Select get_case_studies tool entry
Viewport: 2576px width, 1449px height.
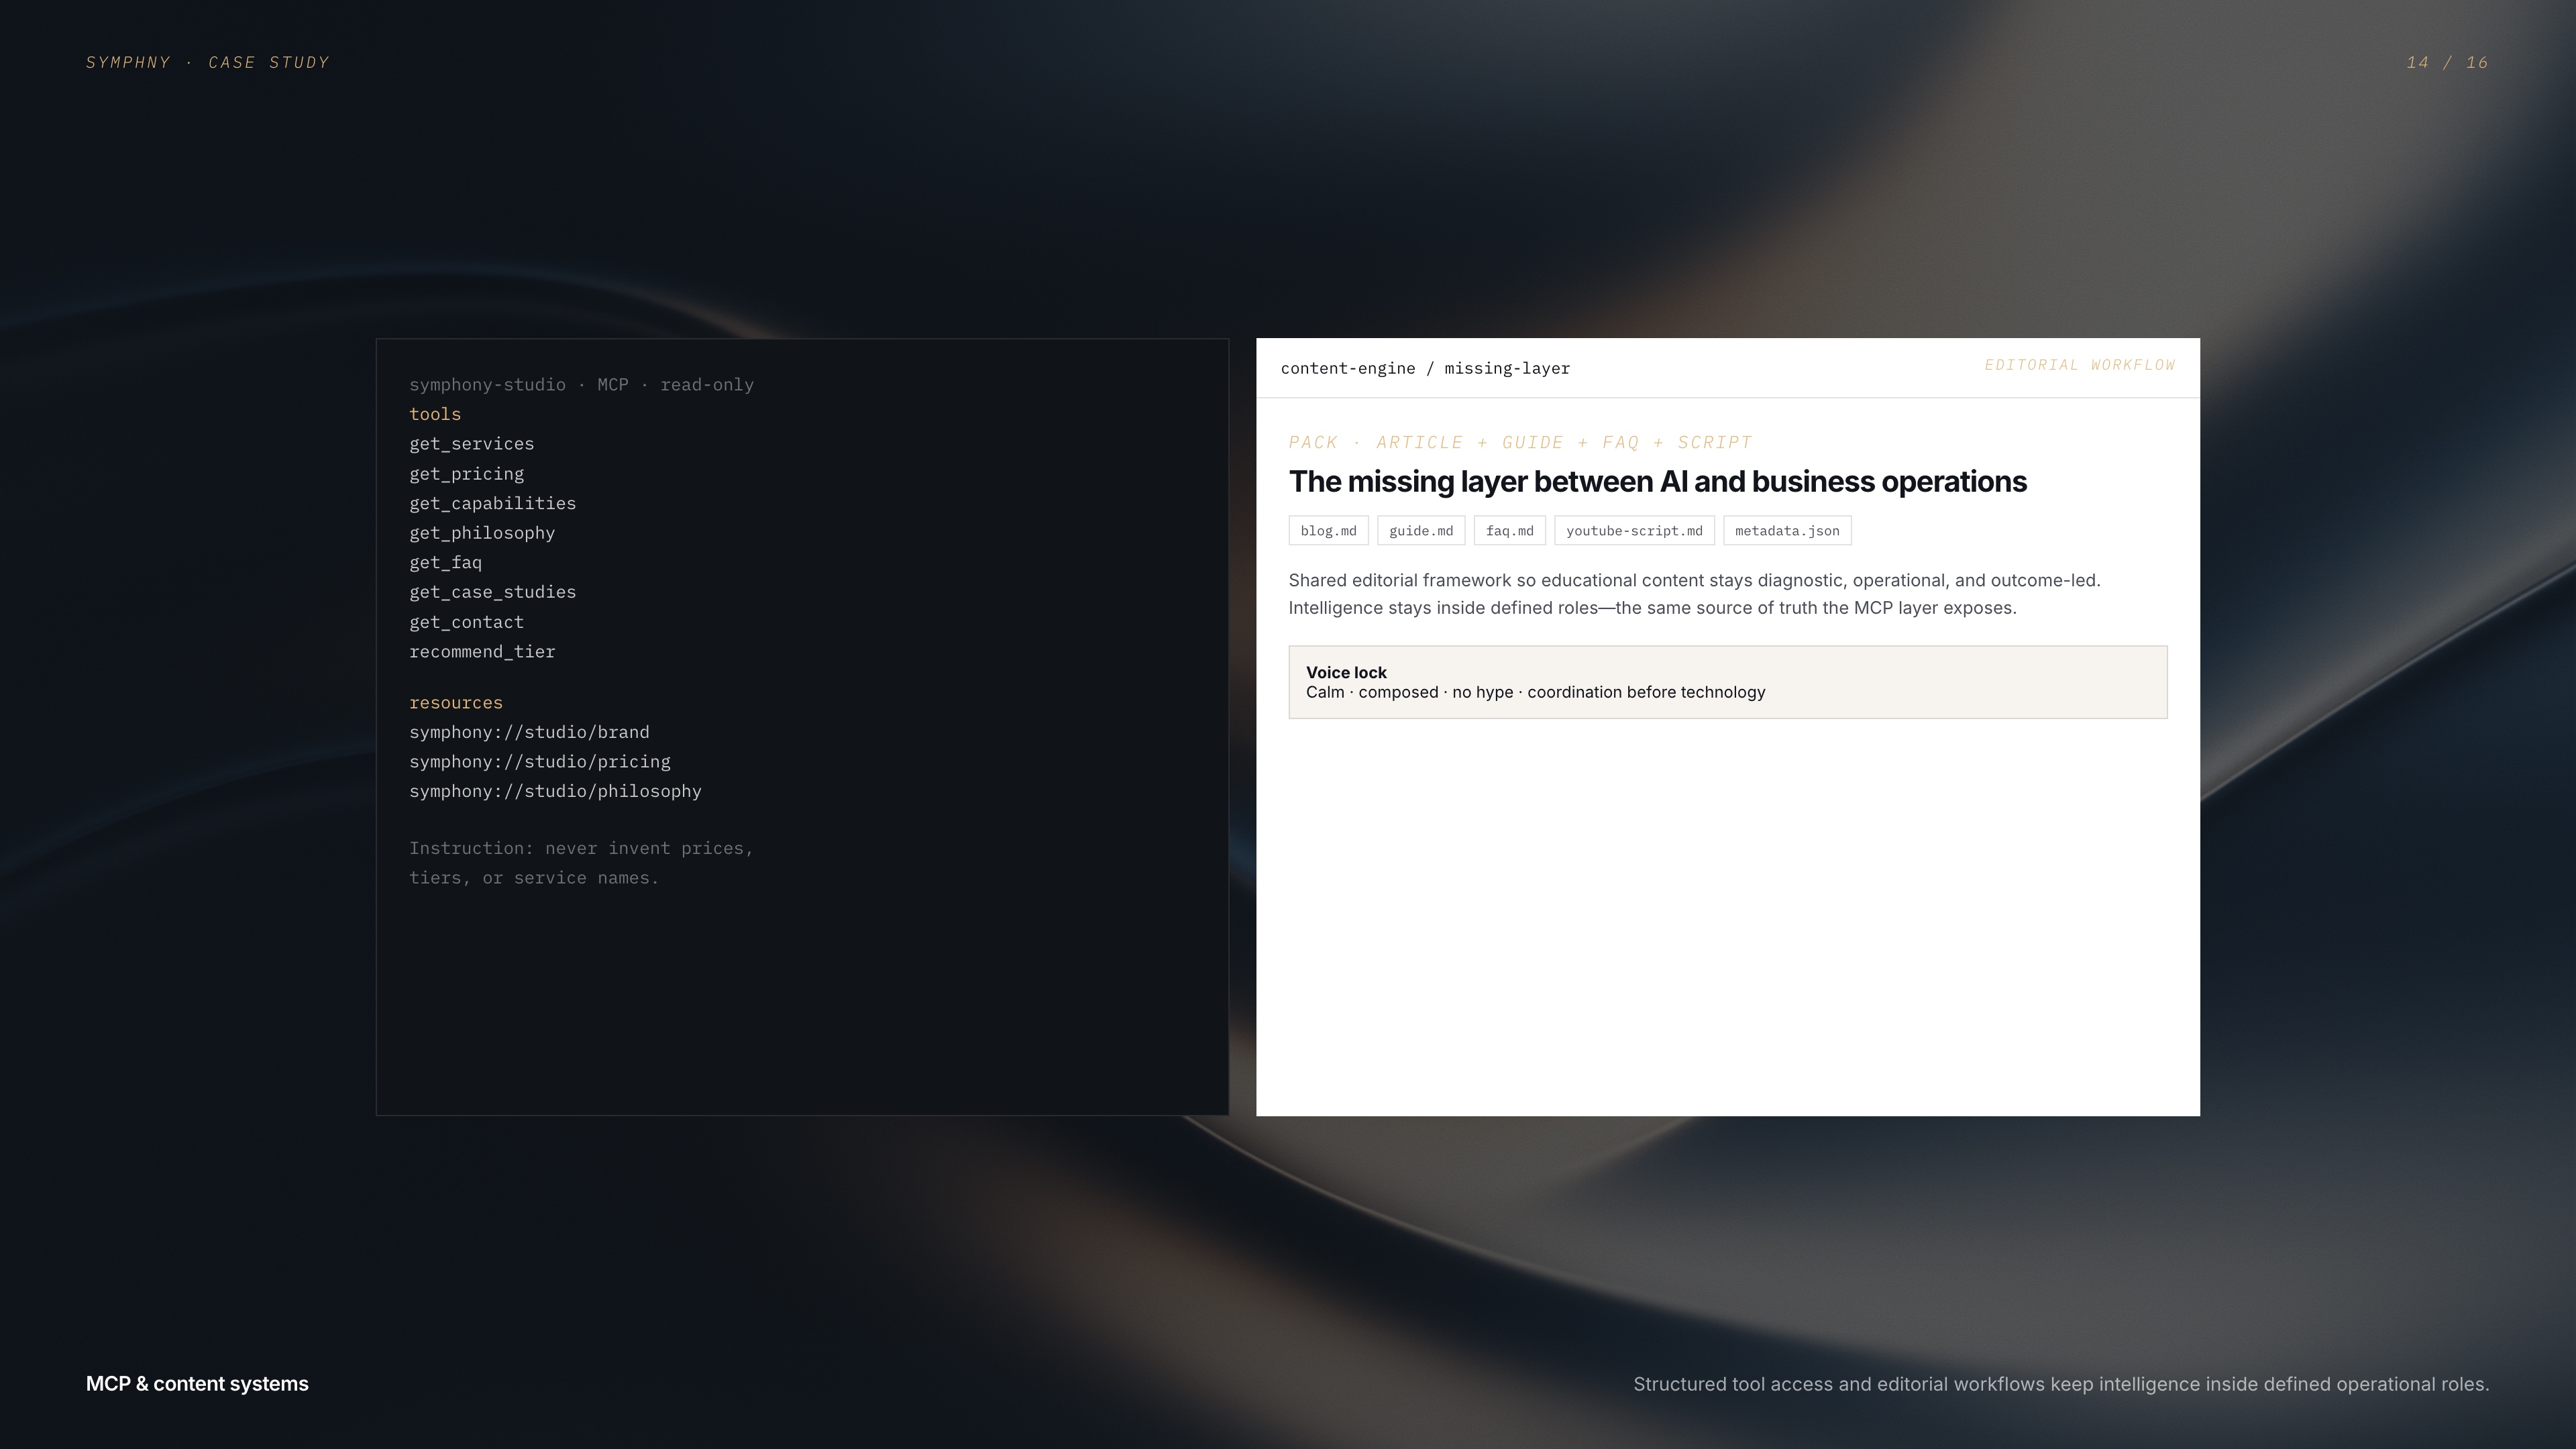[492, 592]
